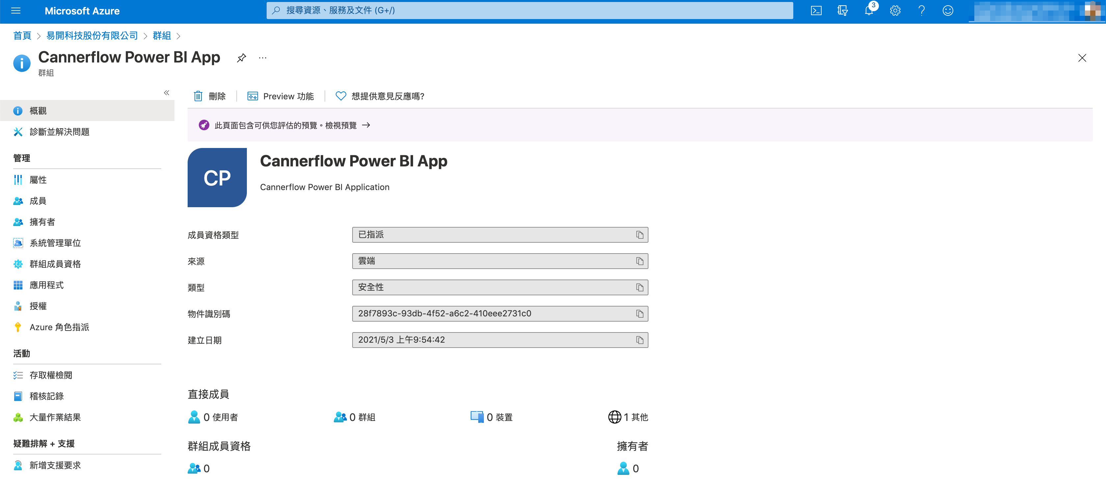Viewport: 1106px width, 490px height.
Task: Open the blurred account profile
Action: coord(1037,11)
